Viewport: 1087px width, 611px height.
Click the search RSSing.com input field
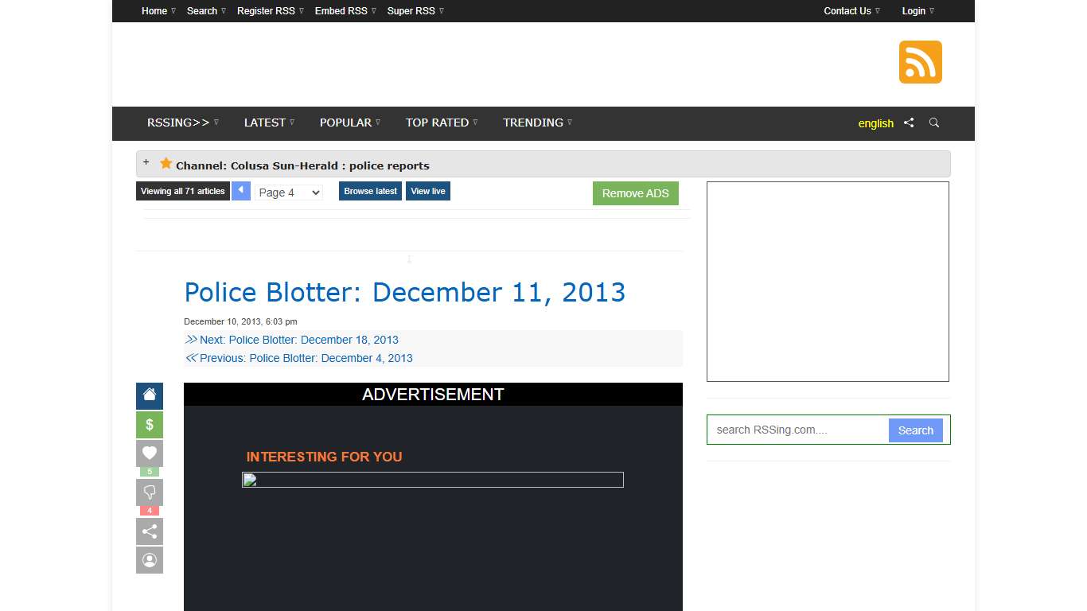click(x=797, y=430)
